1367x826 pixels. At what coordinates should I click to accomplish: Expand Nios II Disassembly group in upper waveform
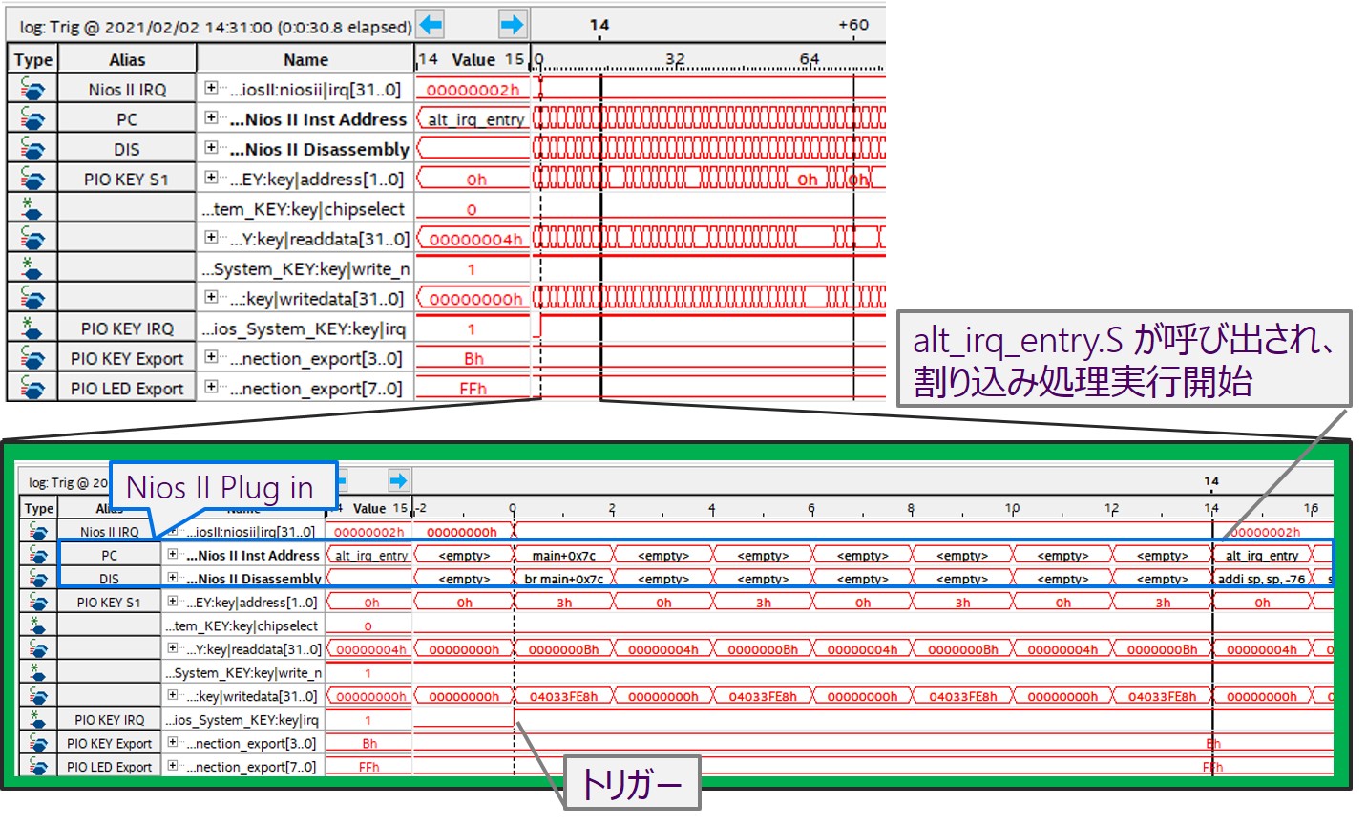211,148
